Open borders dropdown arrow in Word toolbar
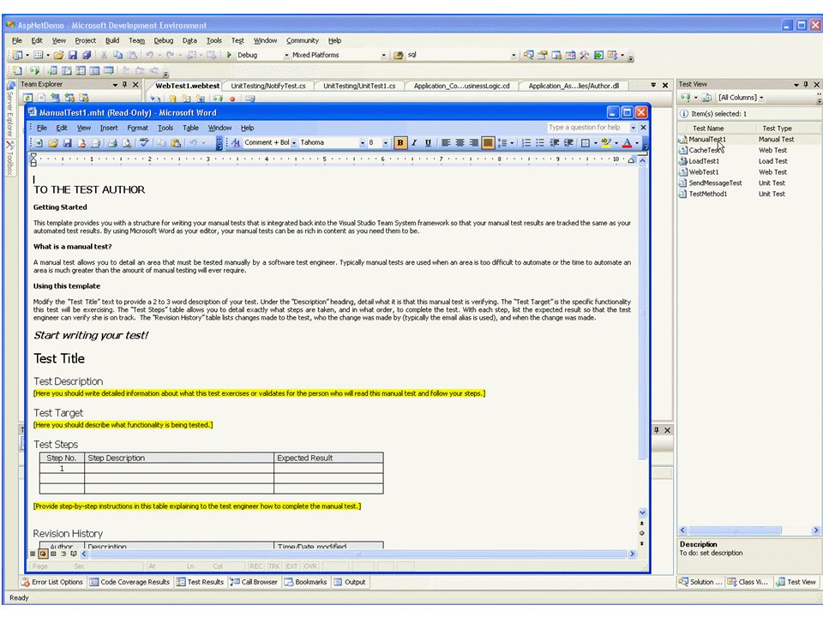The height and width of the screenshot is (617, 823). pyautogui.click(x=595, y=143)
